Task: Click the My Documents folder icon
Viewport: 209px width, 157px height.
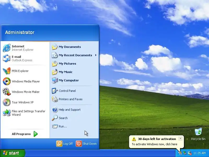Action: click(x=55, y=47)
